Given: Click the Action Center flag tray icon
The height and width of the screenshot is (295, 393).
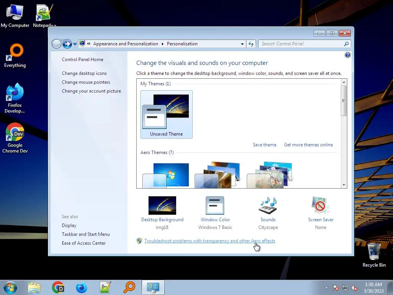Looking at the screenshot, I should tap(335, 288).
